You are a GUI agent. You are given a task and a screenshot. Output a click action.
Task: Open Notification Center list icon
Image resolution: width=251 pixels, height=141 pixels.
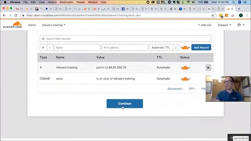pyautogui.click(x=245, y=2)
